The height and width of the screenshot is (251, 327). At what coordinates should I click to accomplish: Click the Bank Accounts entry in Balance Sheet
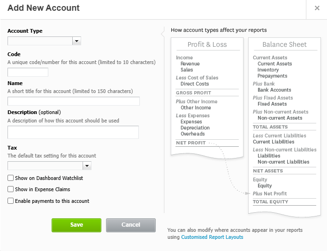(x=274, y=90)
